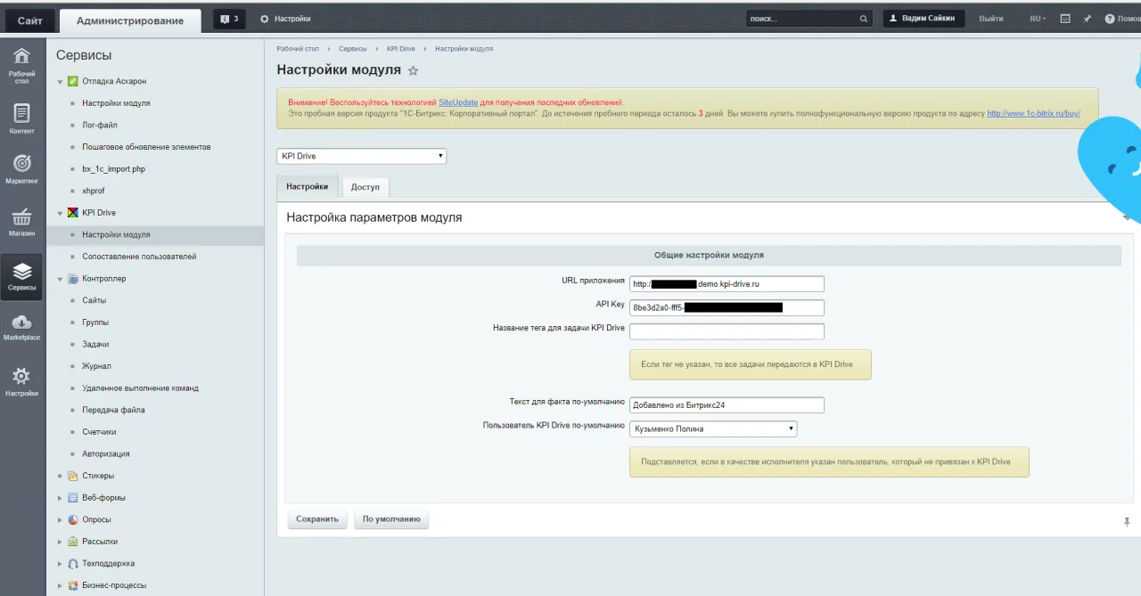1141x596 pixels.
Task: Click the KPI Drive tag name field
Action: 726,331
